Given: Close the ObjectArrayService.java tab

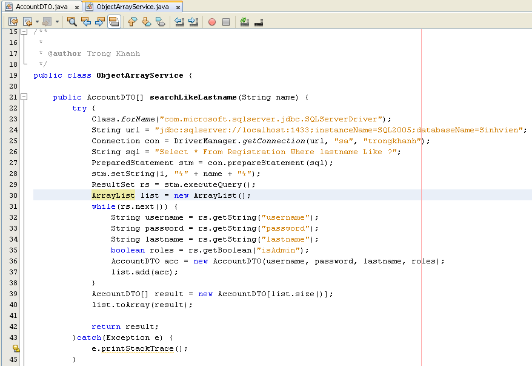Looking at the screenshot, I should click(178, 7).
